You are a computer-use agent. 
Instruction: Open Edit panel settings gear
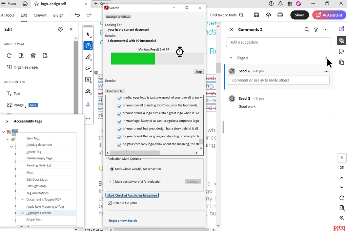[60, 29]
